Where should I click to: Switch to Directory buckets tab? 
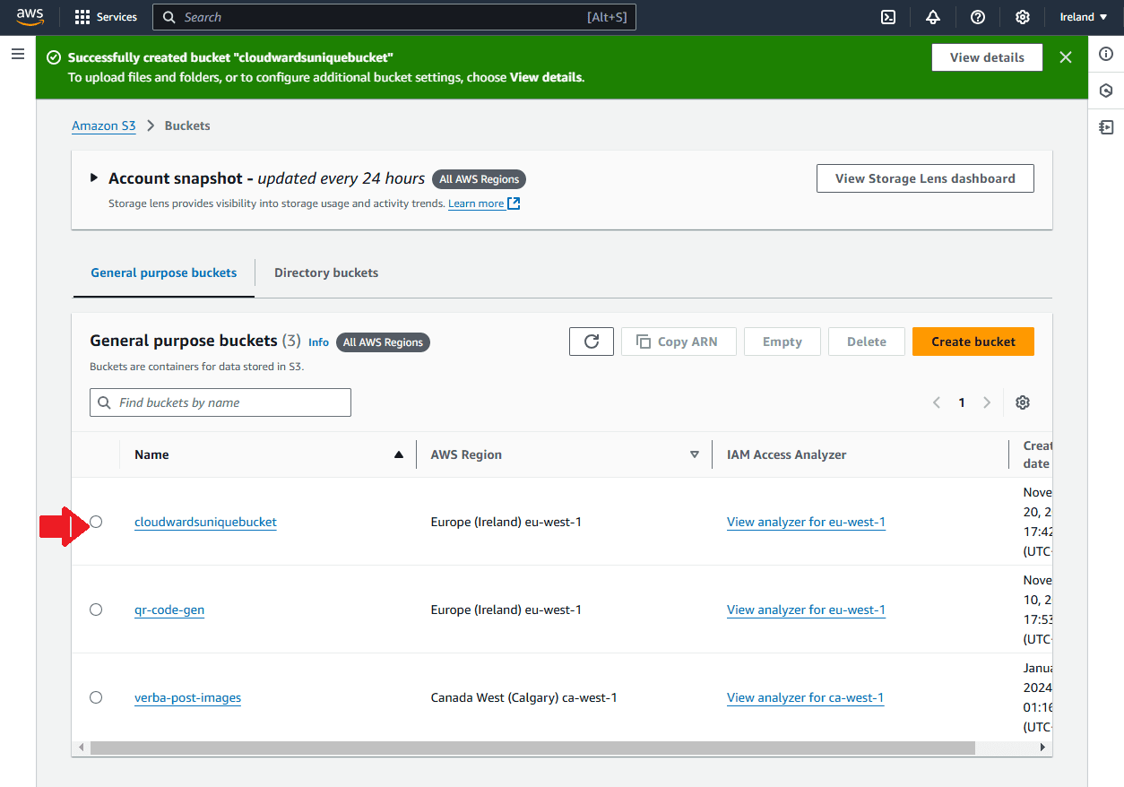pyautogui.click(x=326, y=272)
